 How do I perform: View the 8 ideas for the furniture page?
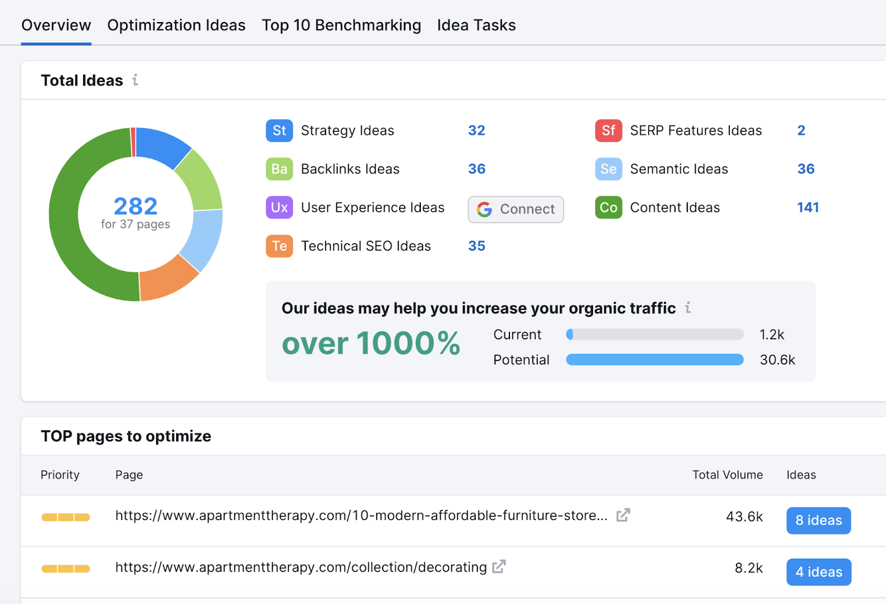pos(818,520)
